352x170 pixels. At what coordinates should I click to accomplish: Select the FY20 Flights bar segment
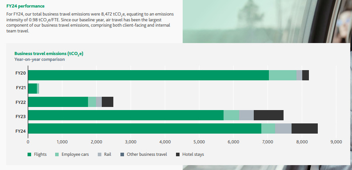148,75
